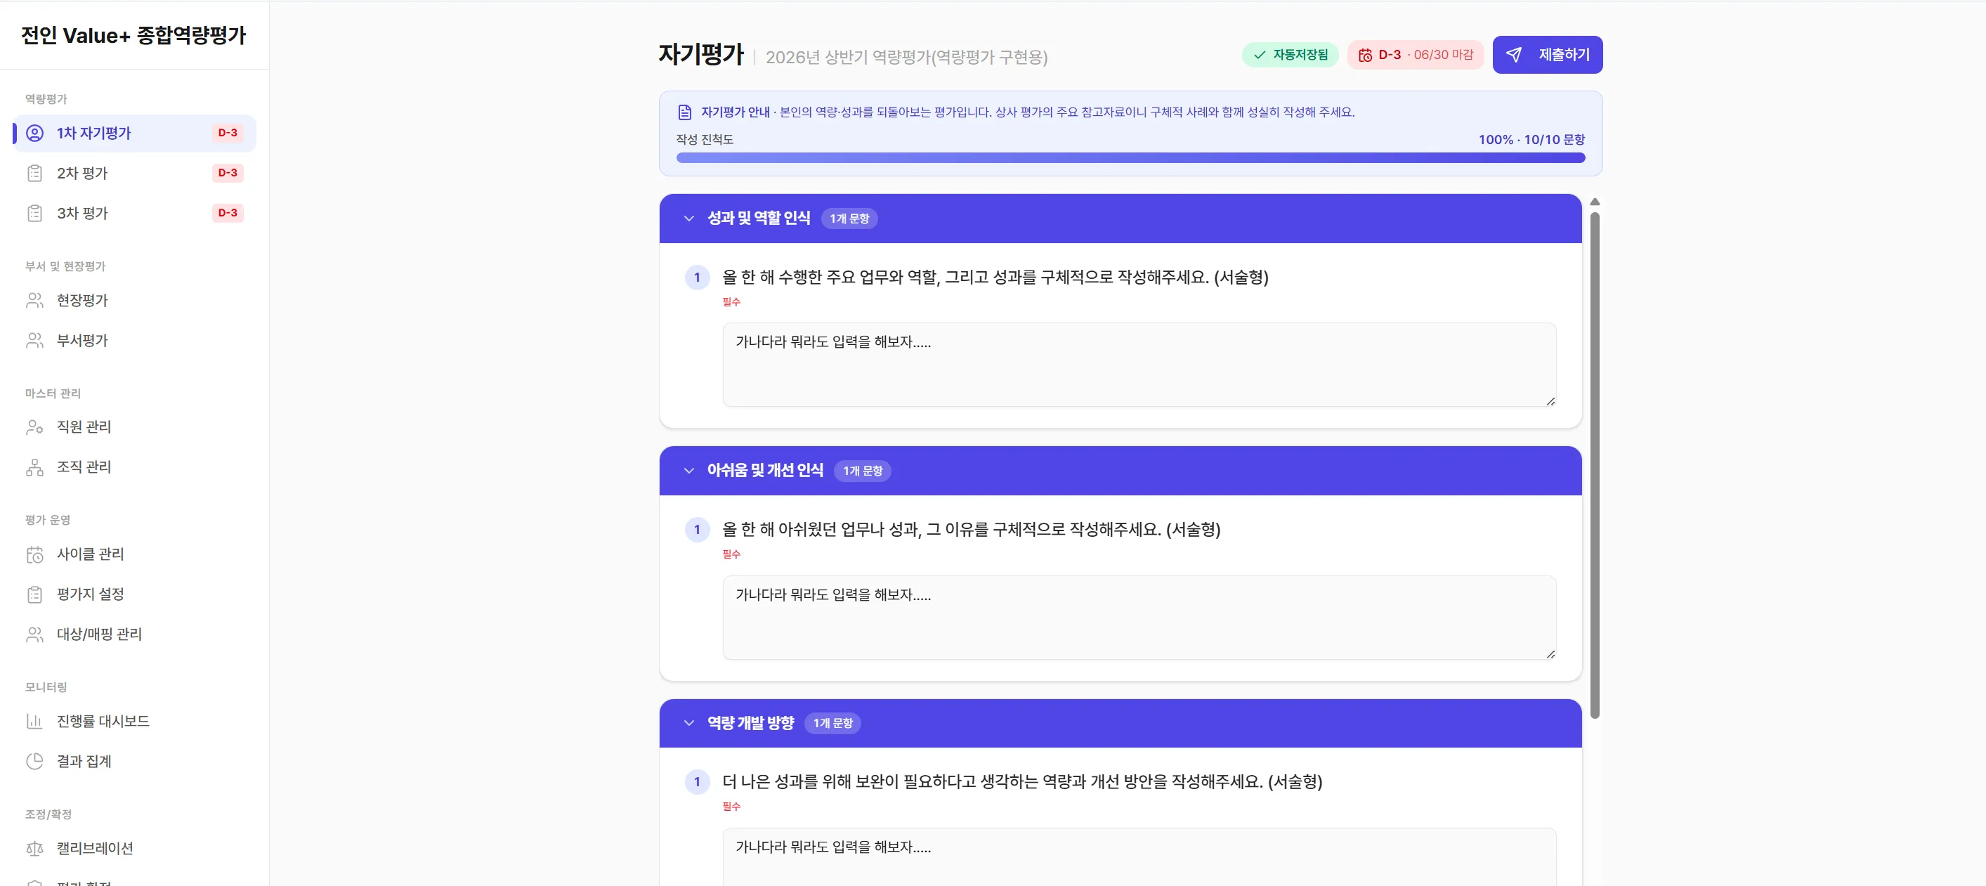The width and height of the screenshot is (1986, 886).
Task: Click the 캘리브레이션 scales icon
Action: click(34, 849)
